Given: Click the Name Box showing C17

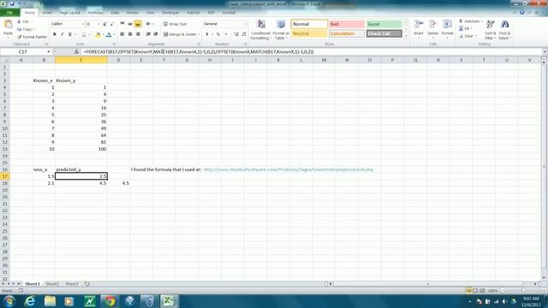Looking at the screenshot, I should (24, 51).
